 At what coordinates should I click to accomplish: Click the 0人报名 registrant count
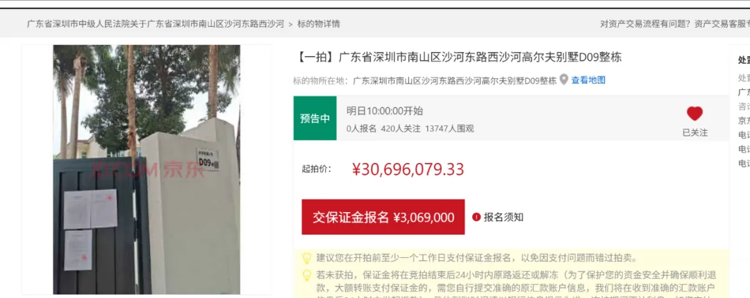tap(362, 128)
